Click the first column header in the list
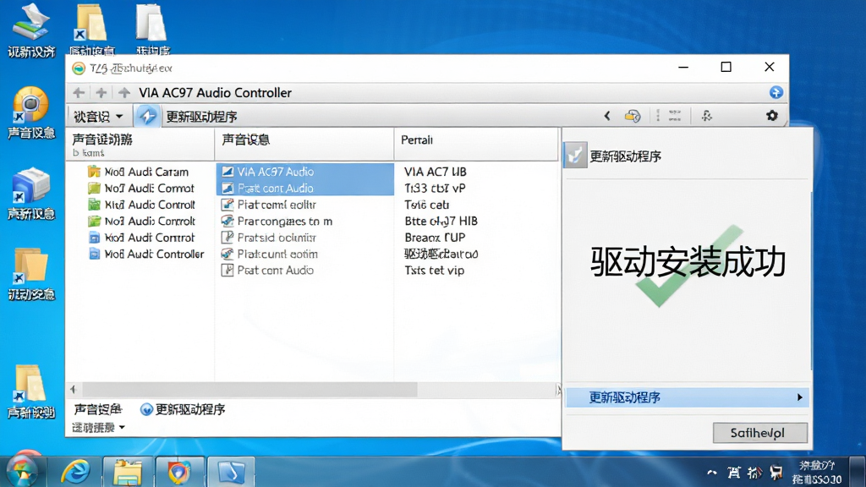 (x=140, y=145)
